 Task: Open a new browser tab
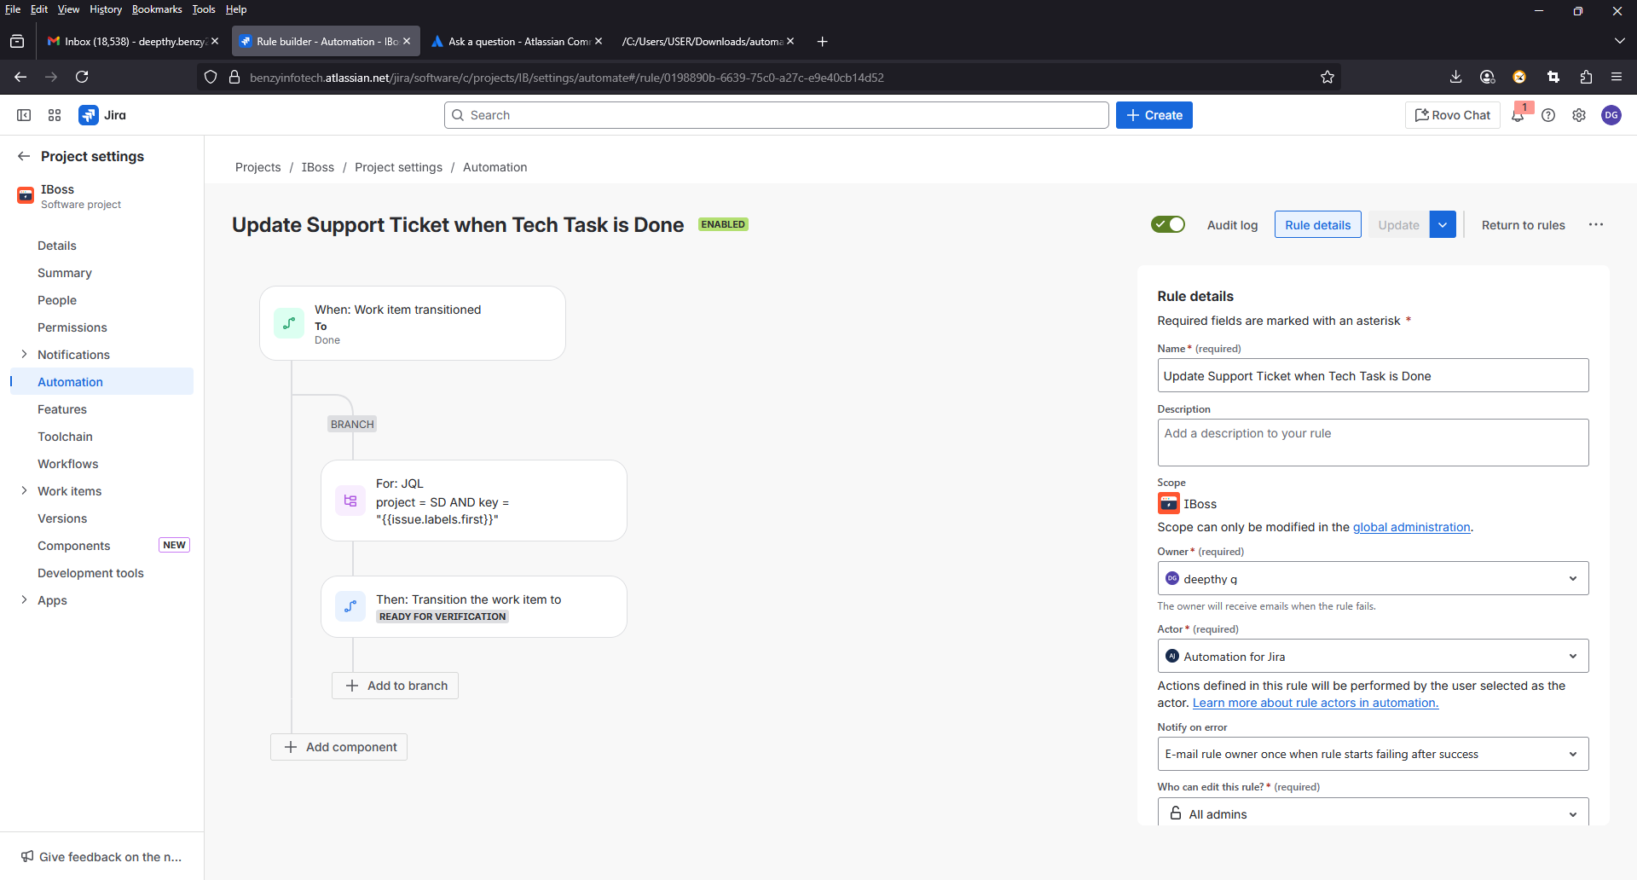coord(822,41)
